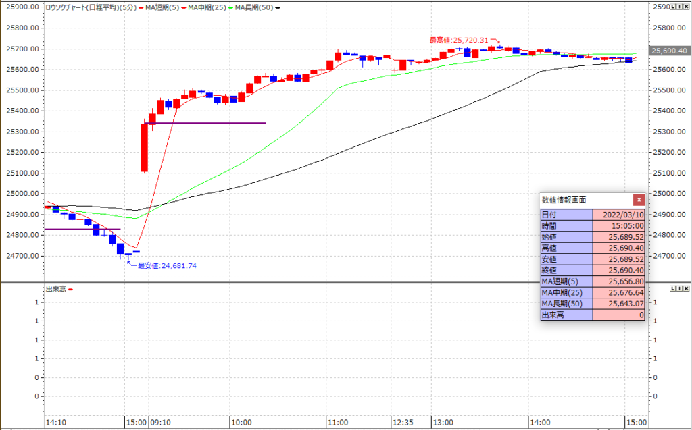This screenshot has height=430, width=692.
Task: Select the 終値 label cell
Action: pos(567,270)
